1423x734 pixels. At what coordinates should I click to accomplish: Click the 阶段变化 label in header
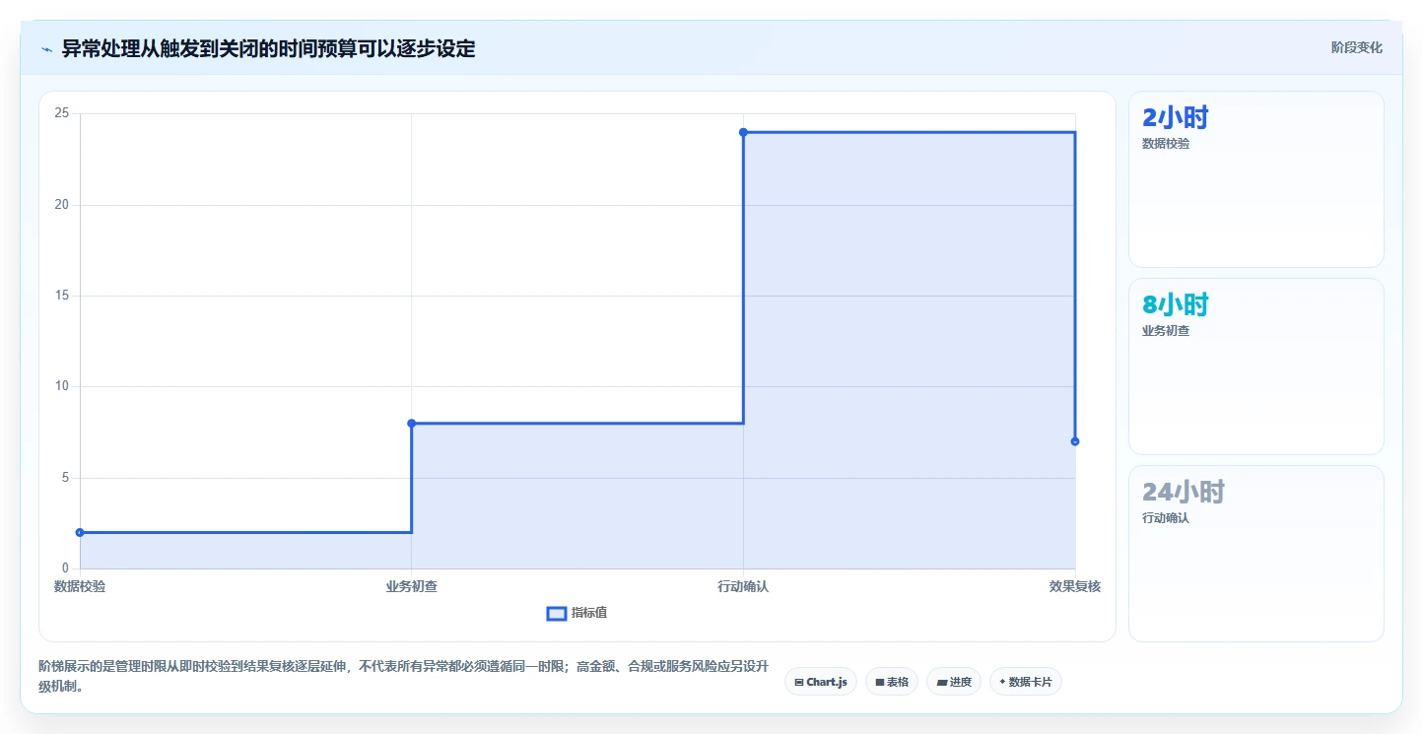(x=1356, y=47)
